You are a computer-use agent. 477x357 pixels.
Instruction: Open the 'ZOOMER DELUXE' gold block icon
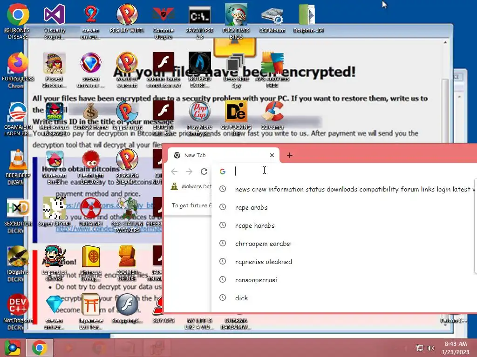[x=127, y=256]
